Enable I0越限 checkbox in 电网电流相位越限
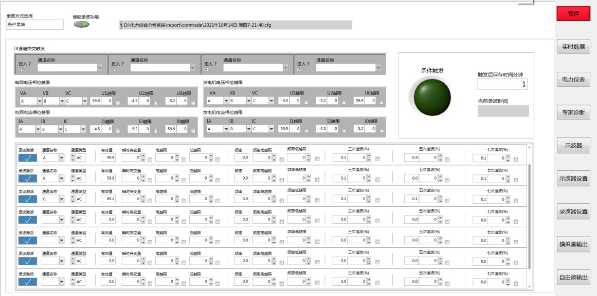Screen dimensions: 597x296 pyautogui.click(x=193, y=131)
